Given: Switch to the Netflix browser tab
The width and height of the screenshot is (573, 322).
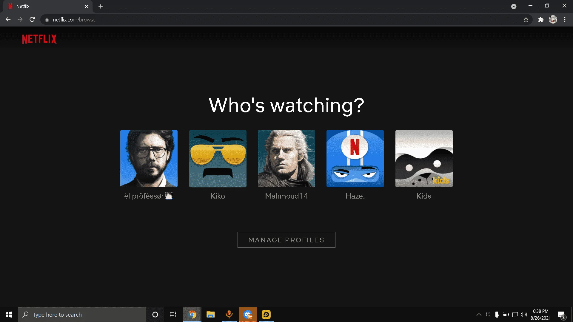Looking at the screenshot, I should click(x=48, y=6).
